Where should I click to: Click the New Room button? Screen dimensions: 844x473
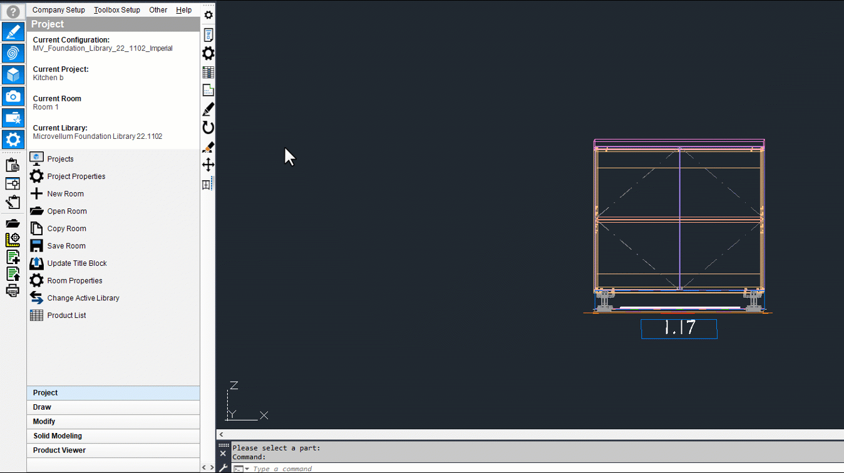(65, 194)
